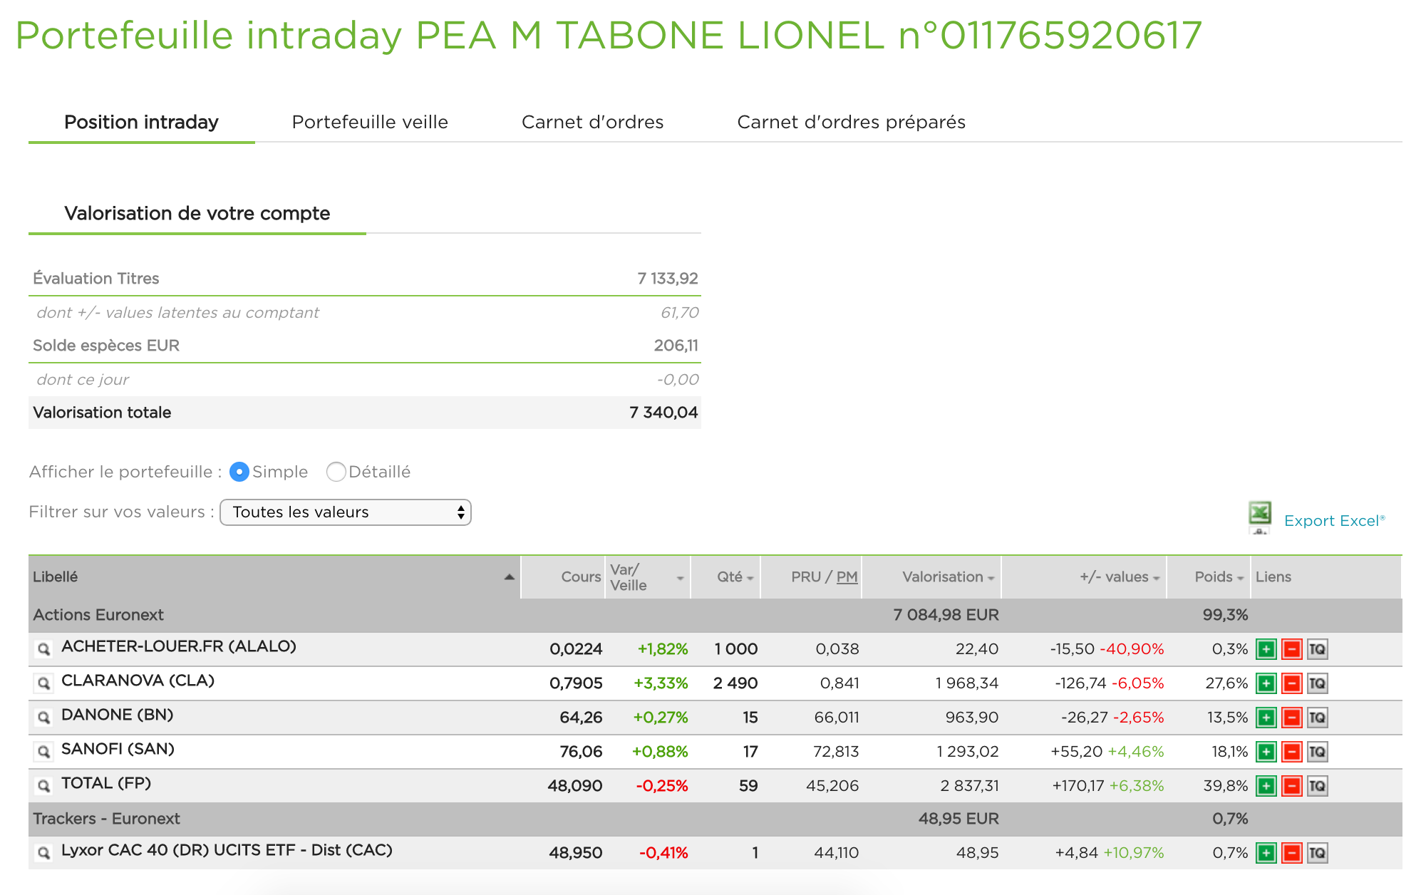The height and width of the screenshot is (895, 1421).
Task: Click green buy icon for CLARANOVA row
Action: click(1266, 683)
